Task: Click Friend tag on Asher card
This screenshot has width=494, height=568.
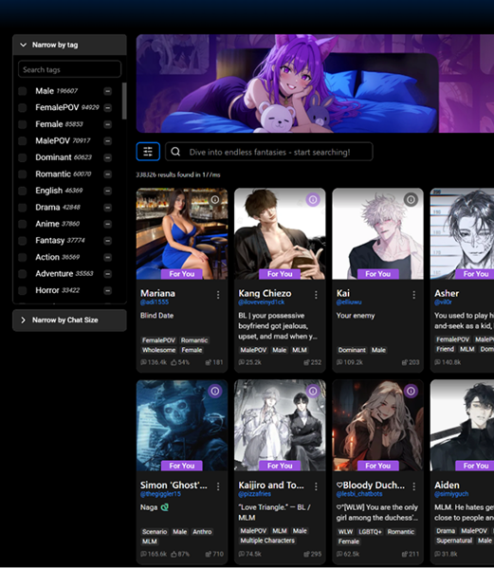Action: pos(445,349)
